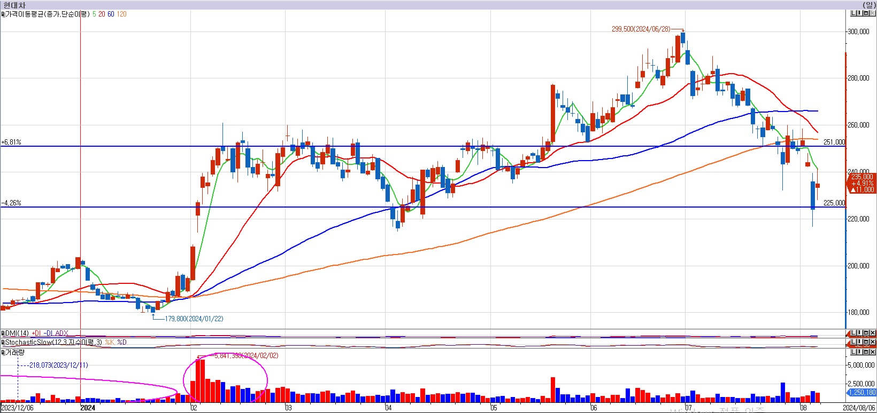Click the 02 month marker on time axis
877x413 pixels.
194,408
